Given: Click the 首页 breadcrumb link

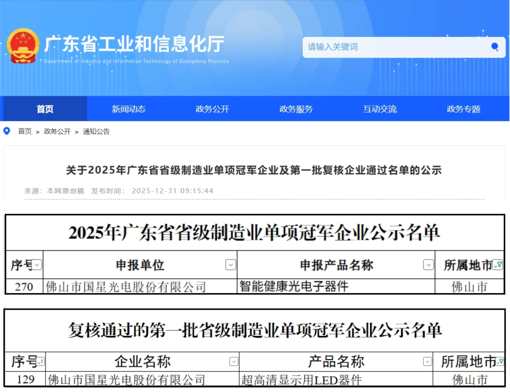Looking at the screenshot, I should click(x=25, y=131).
